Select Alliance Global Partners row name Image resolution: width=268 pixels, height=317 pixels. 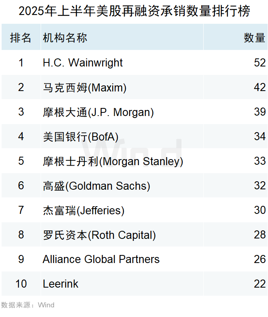(x=101, y=259)
